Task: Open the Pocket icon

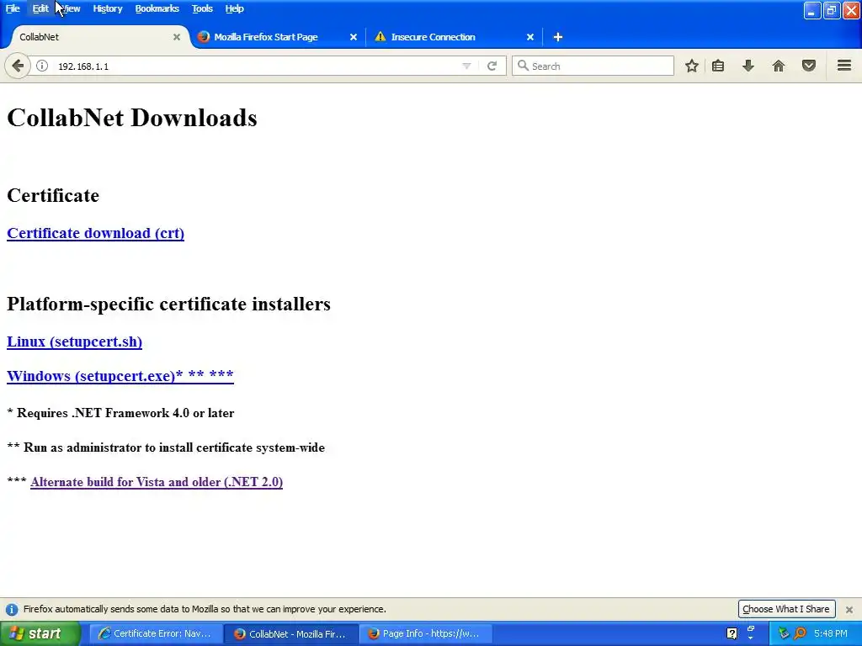Action: [x=809, y=66]
